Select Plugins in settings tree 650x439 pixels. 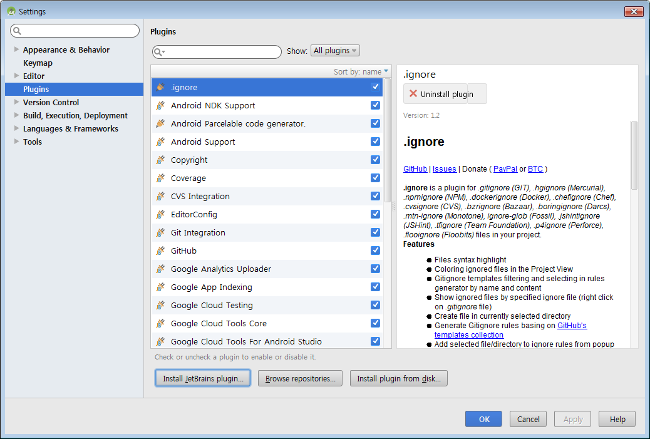pos(74,89)
